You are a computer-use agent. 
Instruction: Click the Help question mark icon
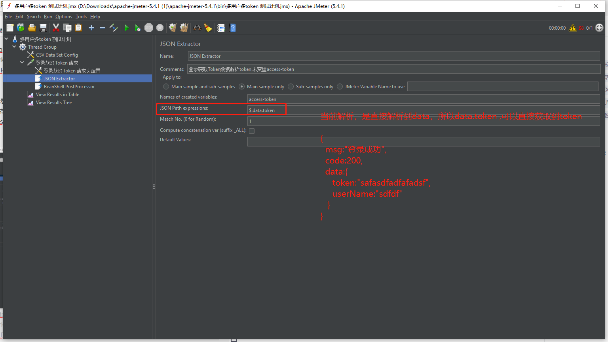[232, 28]
